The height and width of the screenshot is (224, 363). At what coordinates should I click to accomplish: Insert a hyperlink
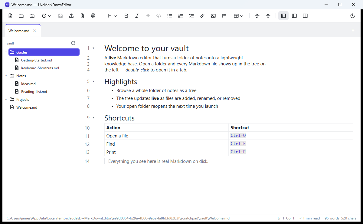tap(202, 16)
